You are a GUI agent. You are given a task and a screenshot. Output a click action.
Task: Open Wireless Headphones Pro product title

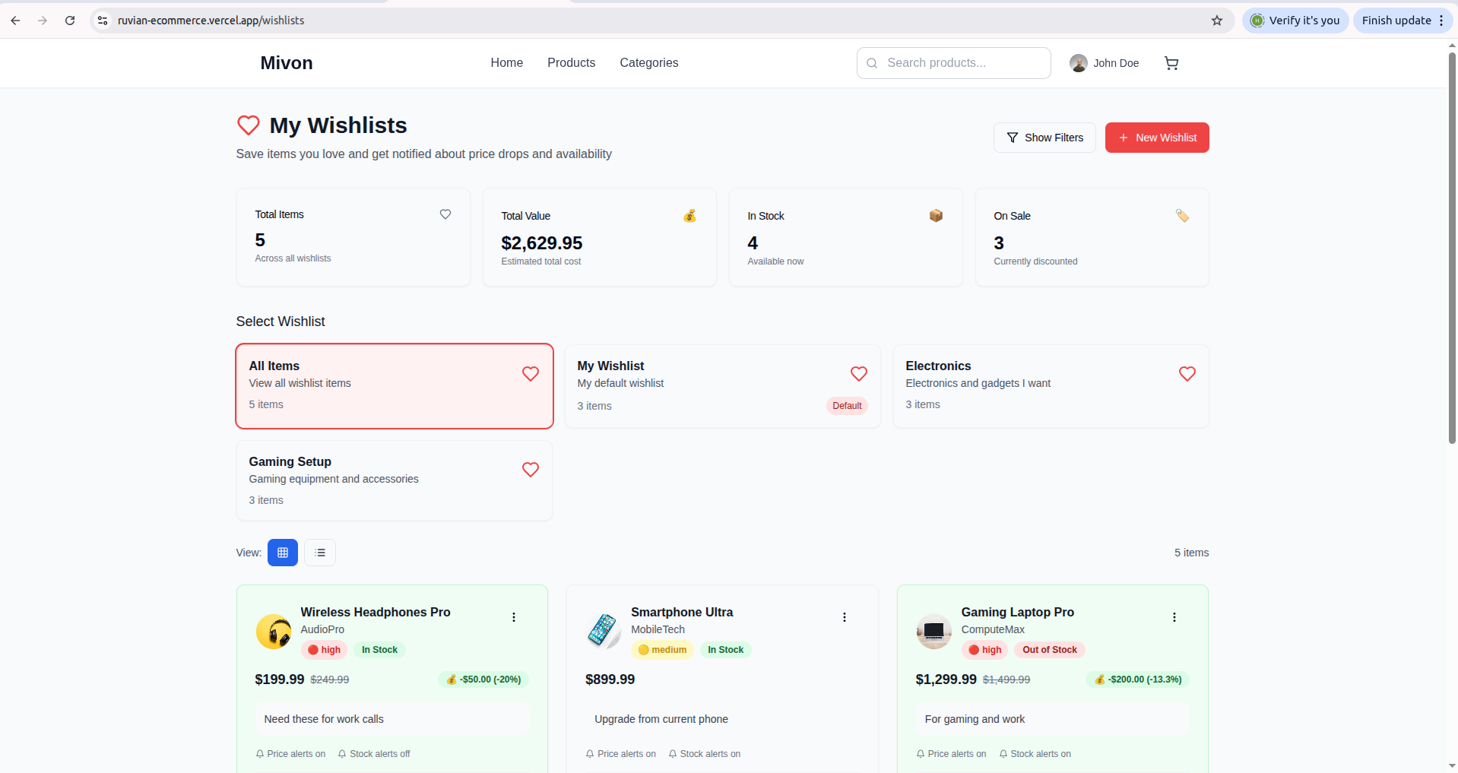click(376, 612)
